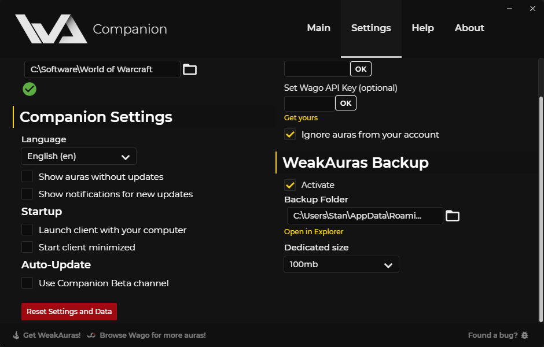Switch to the Main tab

tap(318, 28)
